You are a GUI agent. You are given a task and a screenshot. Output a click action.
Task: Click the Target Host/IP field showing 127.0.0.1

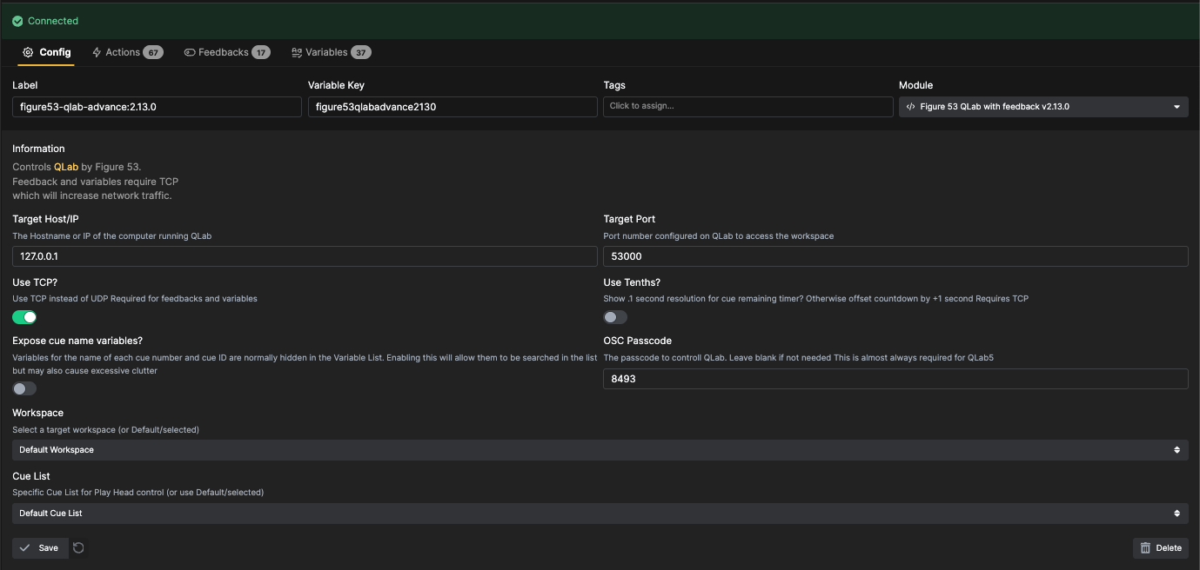305,256
